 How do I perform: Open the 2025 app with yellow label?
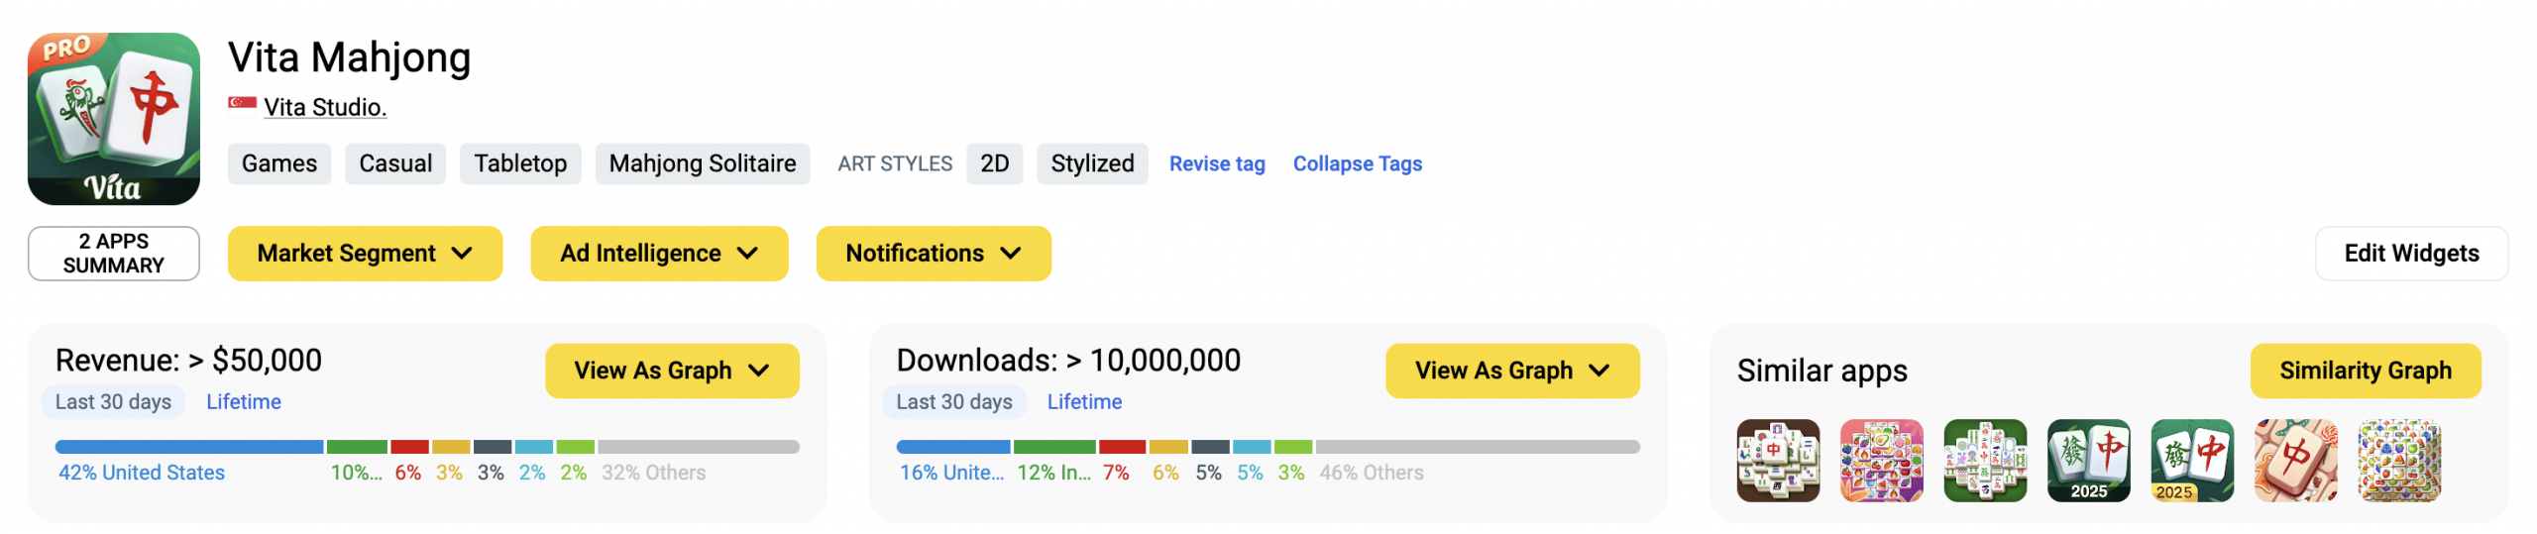click(x=2192, y=461)
